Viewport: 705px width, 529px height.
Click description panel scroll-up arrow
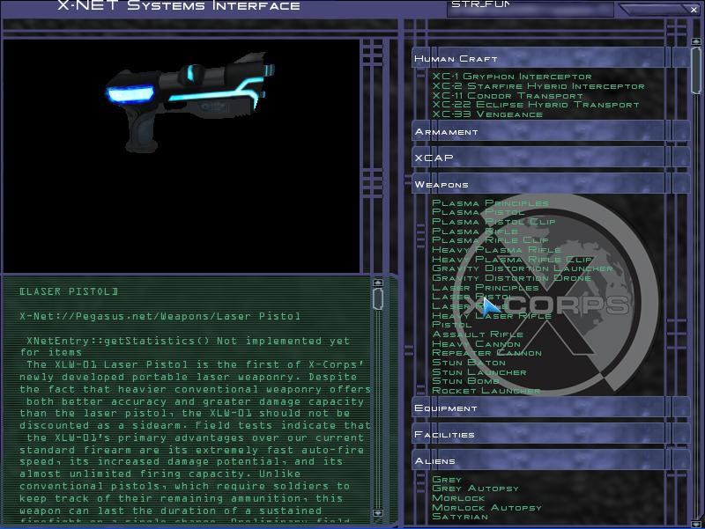(378, 283)
